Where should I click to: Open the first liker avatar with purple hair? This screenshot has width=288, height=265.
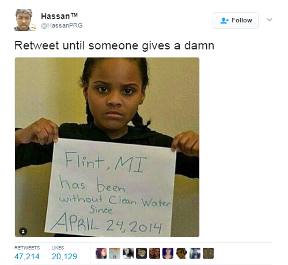[x=101, y=253]
